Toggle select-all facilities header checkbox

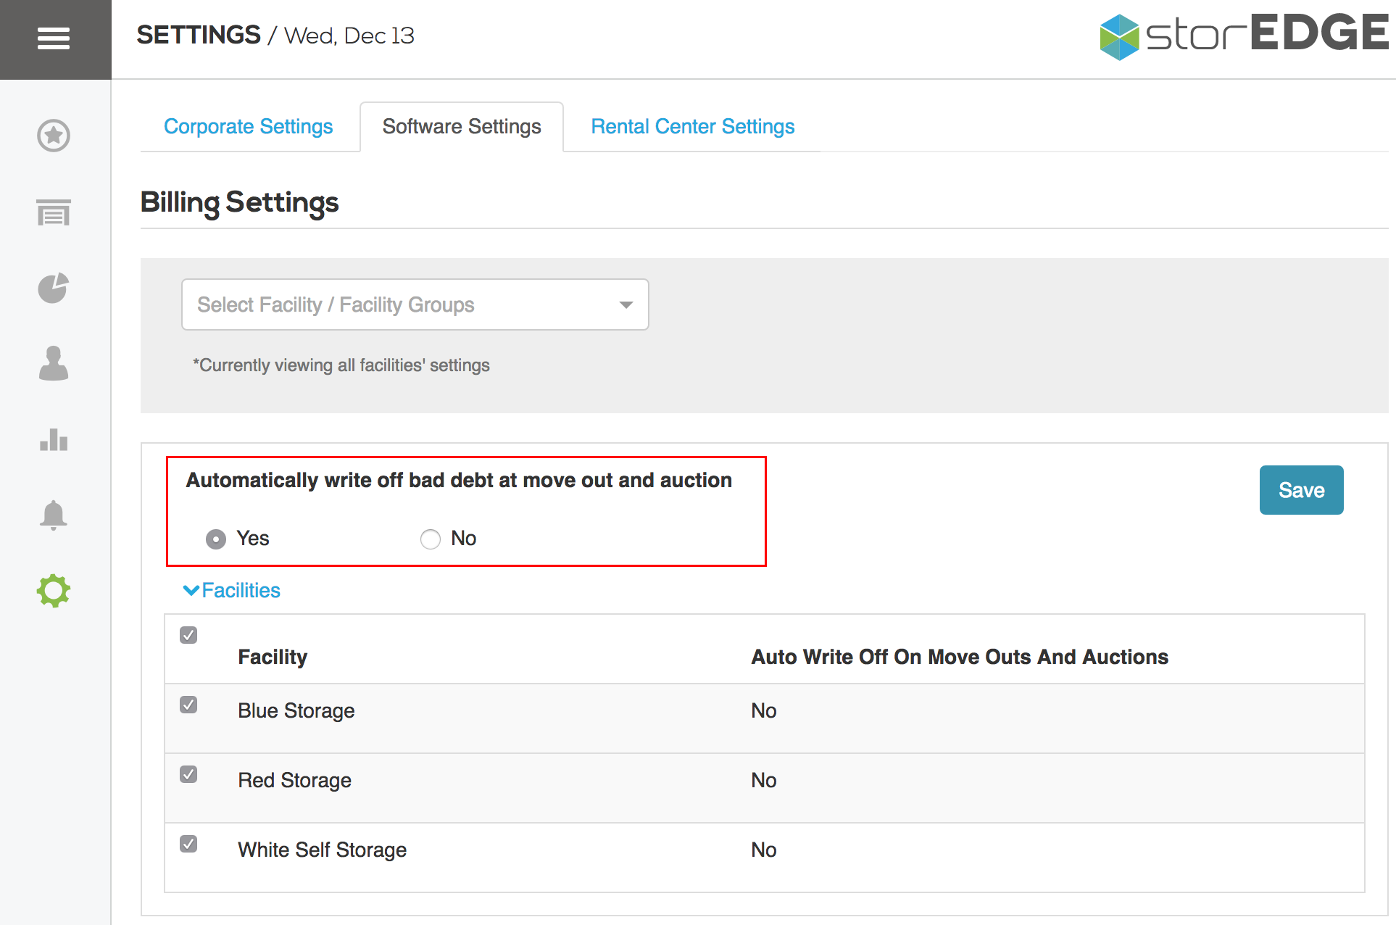pos(188,635)
